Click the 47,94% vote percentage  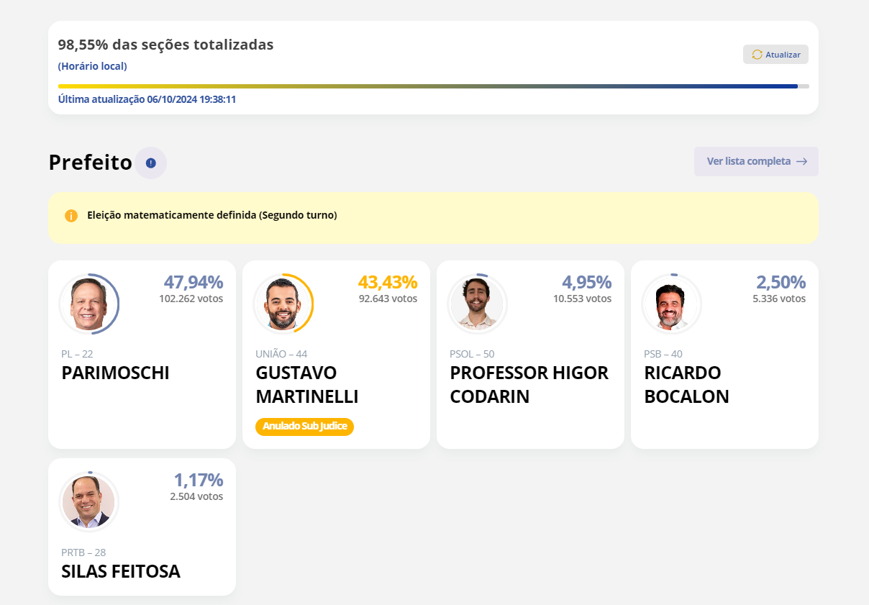click(x=193, y=282)
